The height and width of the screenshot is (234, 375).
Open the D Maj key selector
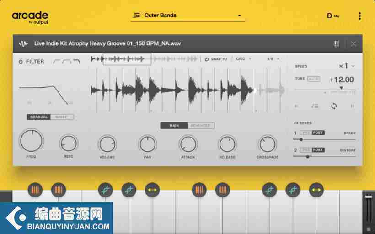pos(333,16)
